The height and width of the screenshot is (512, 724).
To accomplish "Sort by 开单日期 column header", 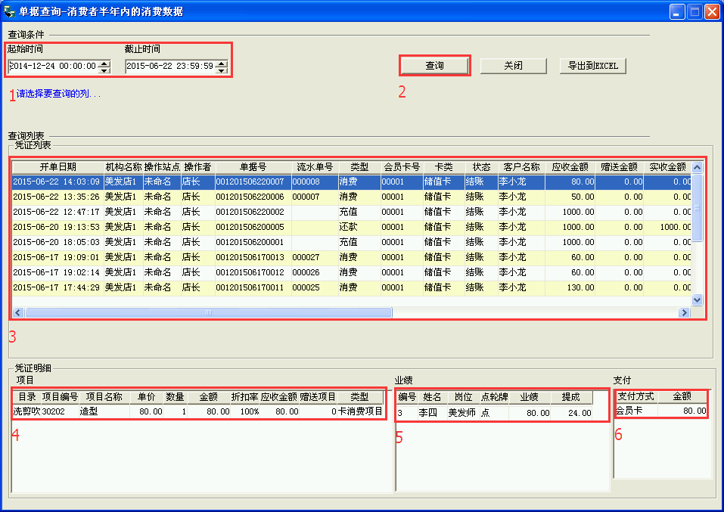I will (x=58, y=167).
